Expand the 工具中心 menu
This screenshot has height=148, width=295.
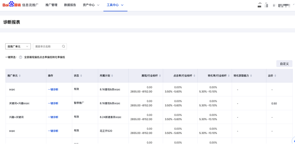coord(115,5)
